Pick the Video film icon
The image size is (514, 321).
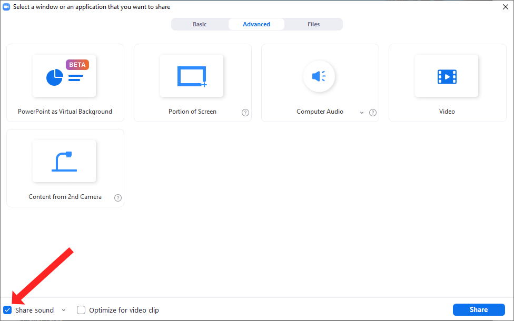pos(447,76)
